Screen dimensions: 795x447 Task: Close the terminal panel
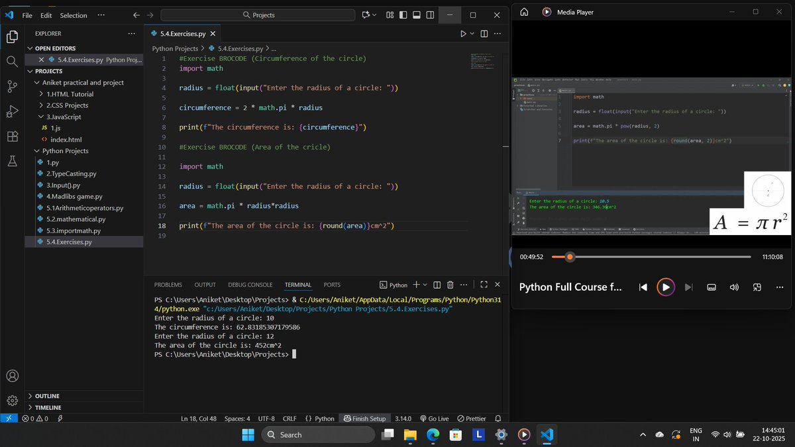click(x=498, y=285)
